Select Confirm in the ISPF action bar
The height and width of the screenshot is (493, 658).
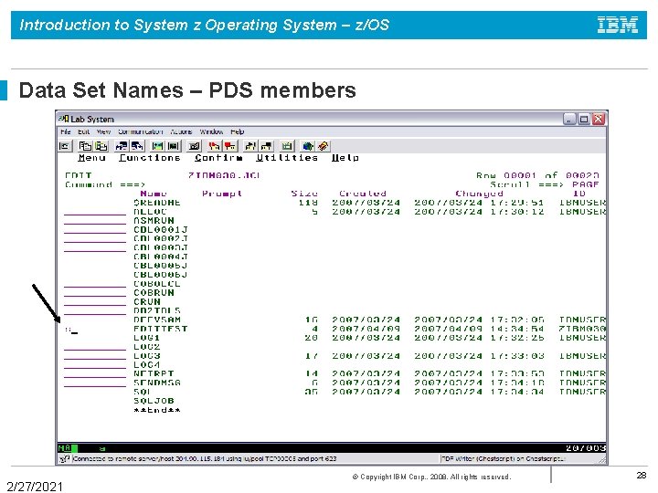click(x=218, y=158)
